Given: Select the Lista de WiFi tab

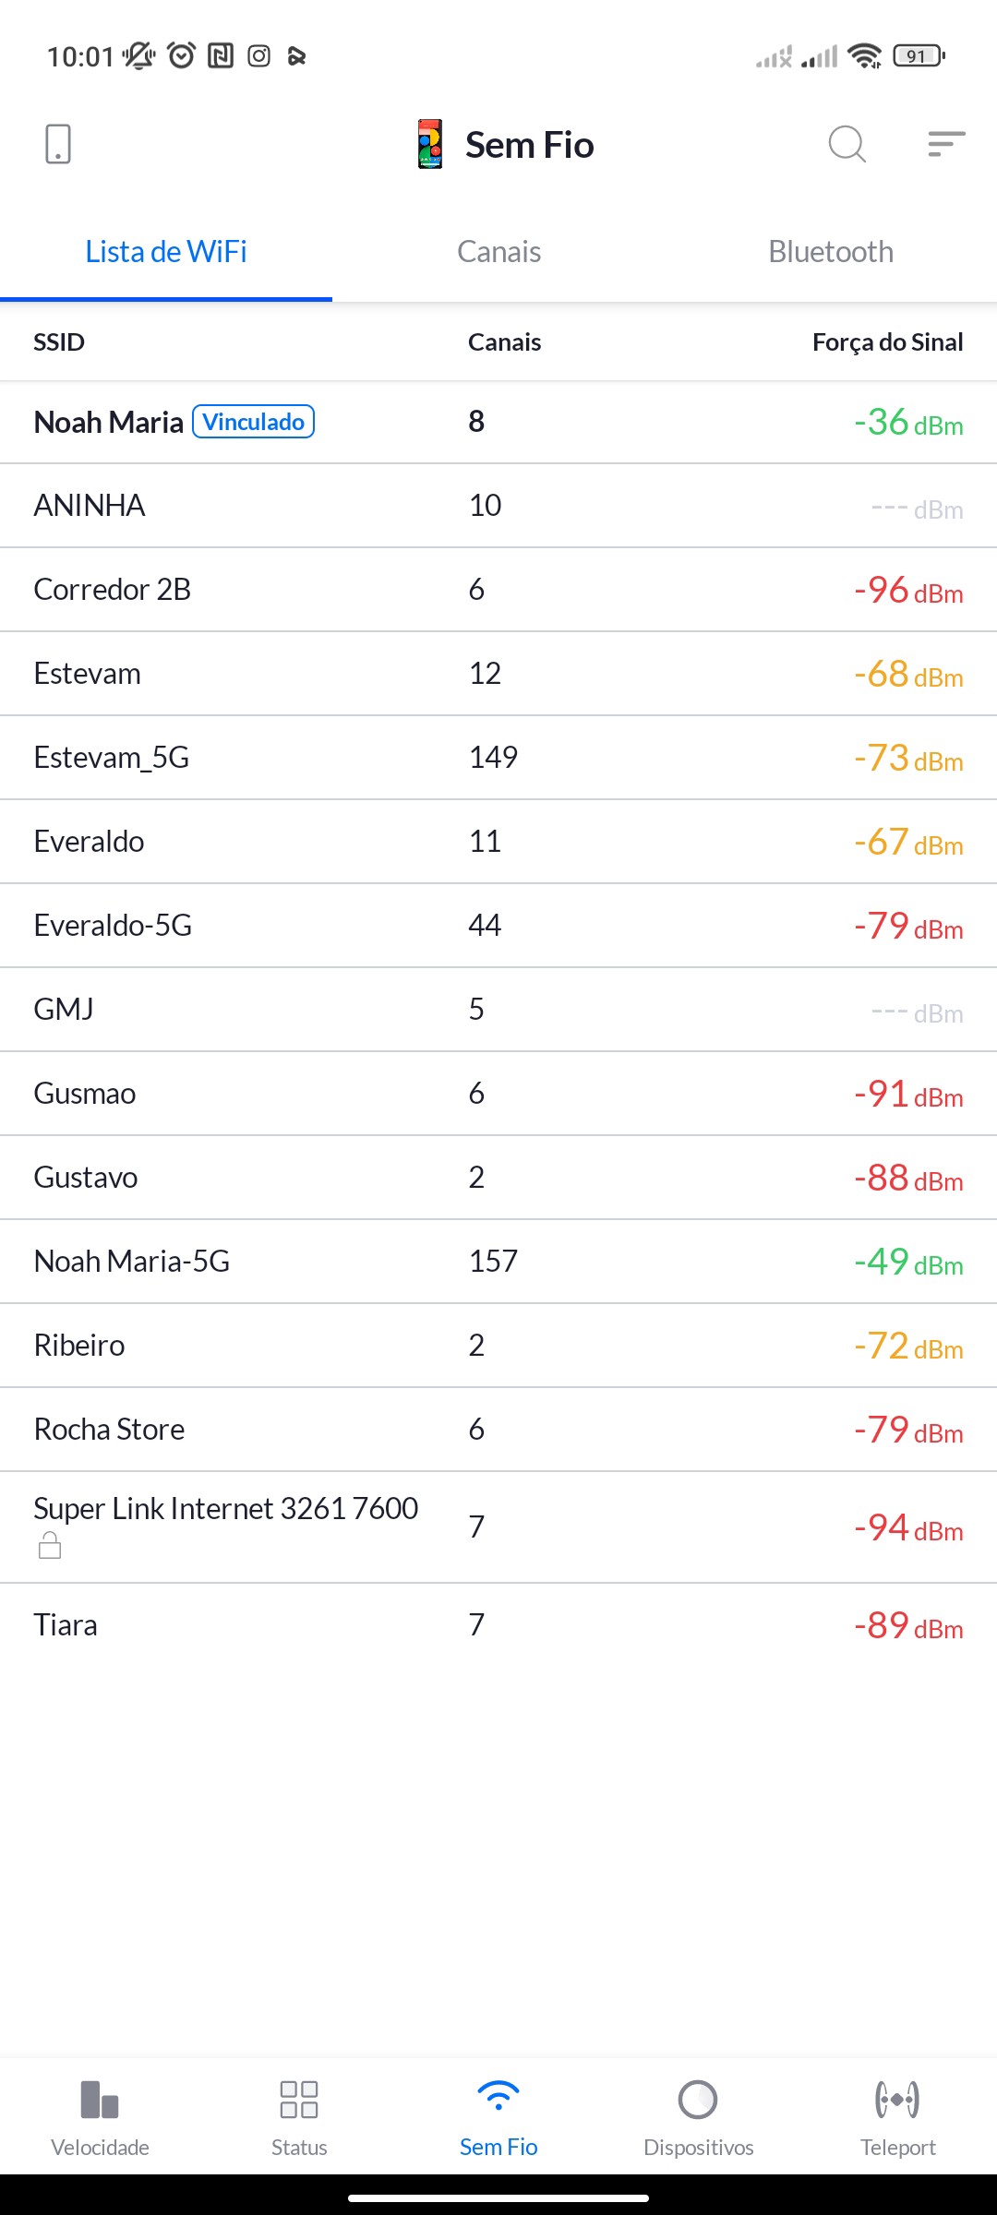Looking at the screenshot, I should pos(166,252).
